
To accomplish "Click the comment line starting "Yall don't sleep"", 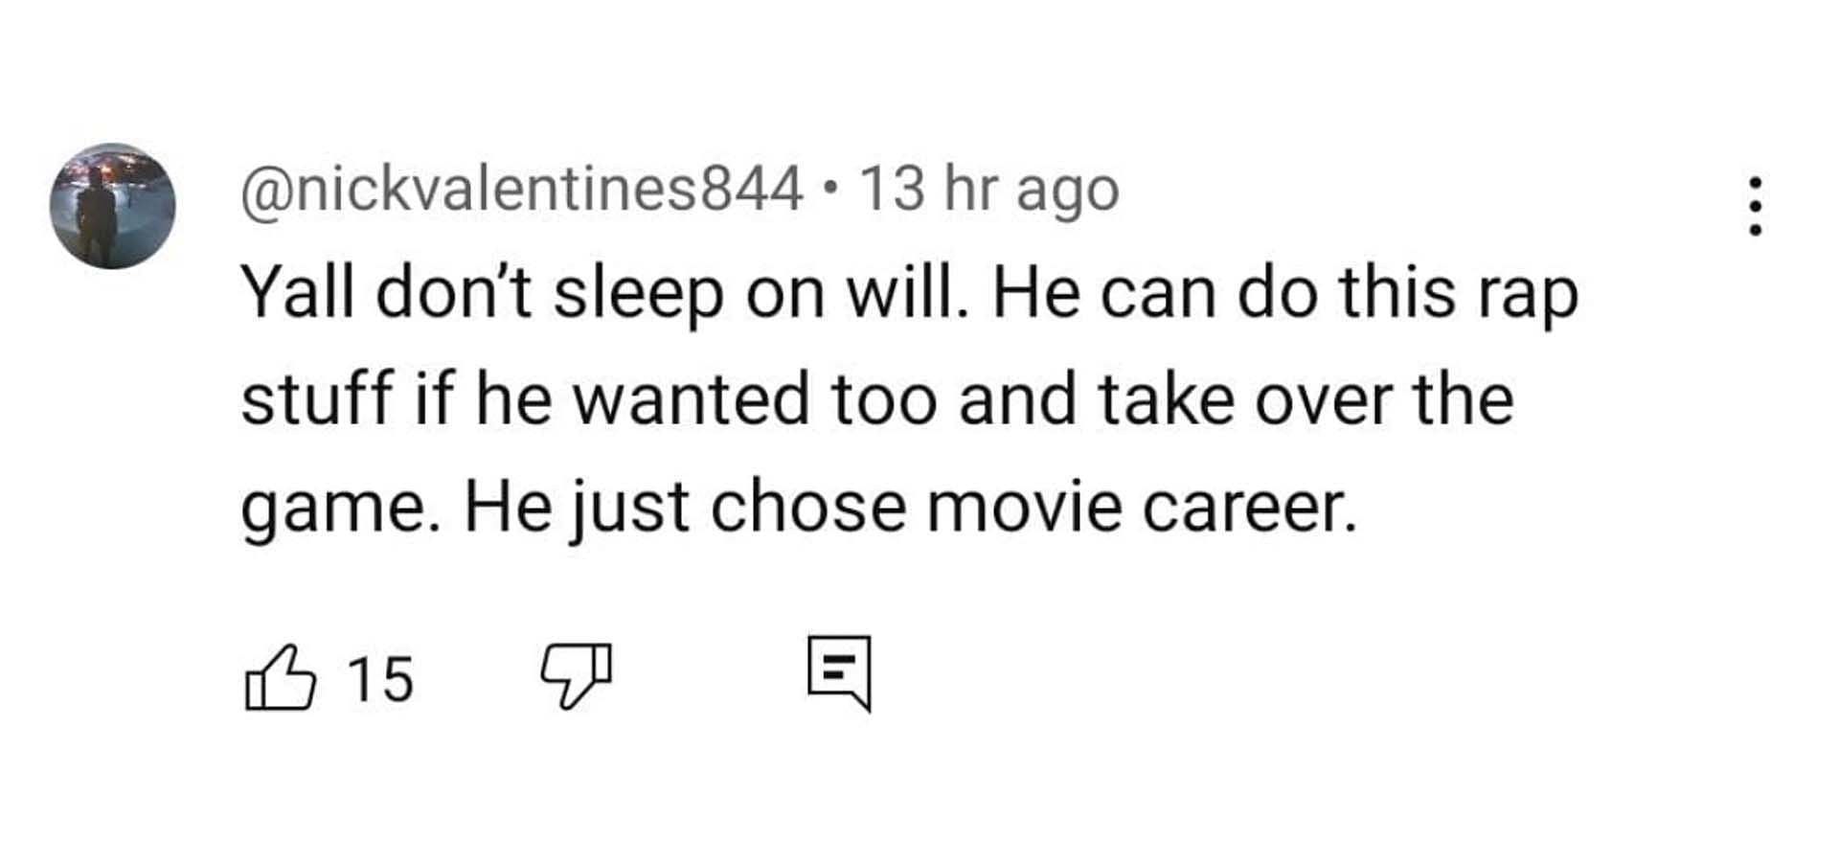I will pos(908,293).
